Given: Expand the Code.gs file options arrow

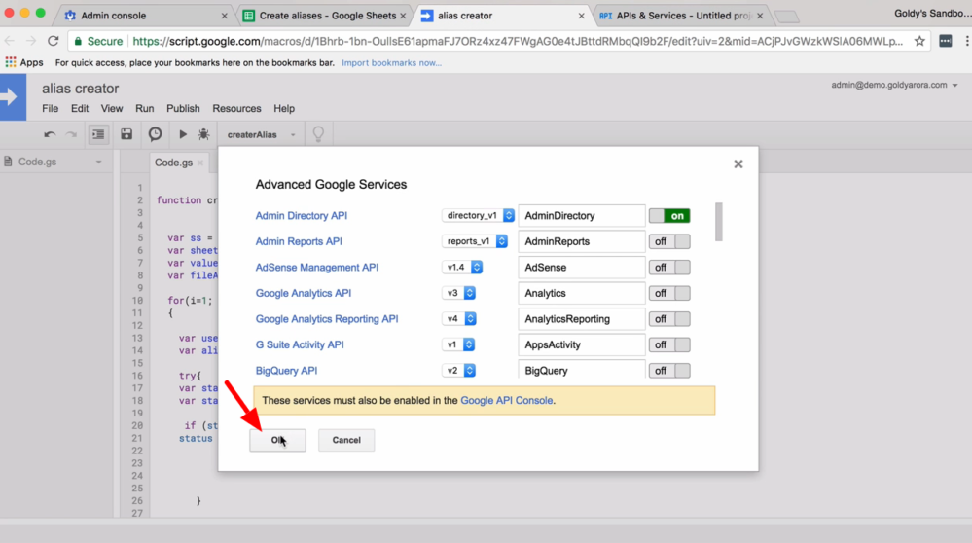Looking at the screenshot, I should click(98, 163).
